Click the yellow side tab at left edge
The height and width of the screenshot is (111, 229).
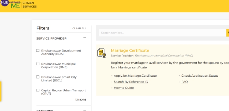[x=1, y=91]
